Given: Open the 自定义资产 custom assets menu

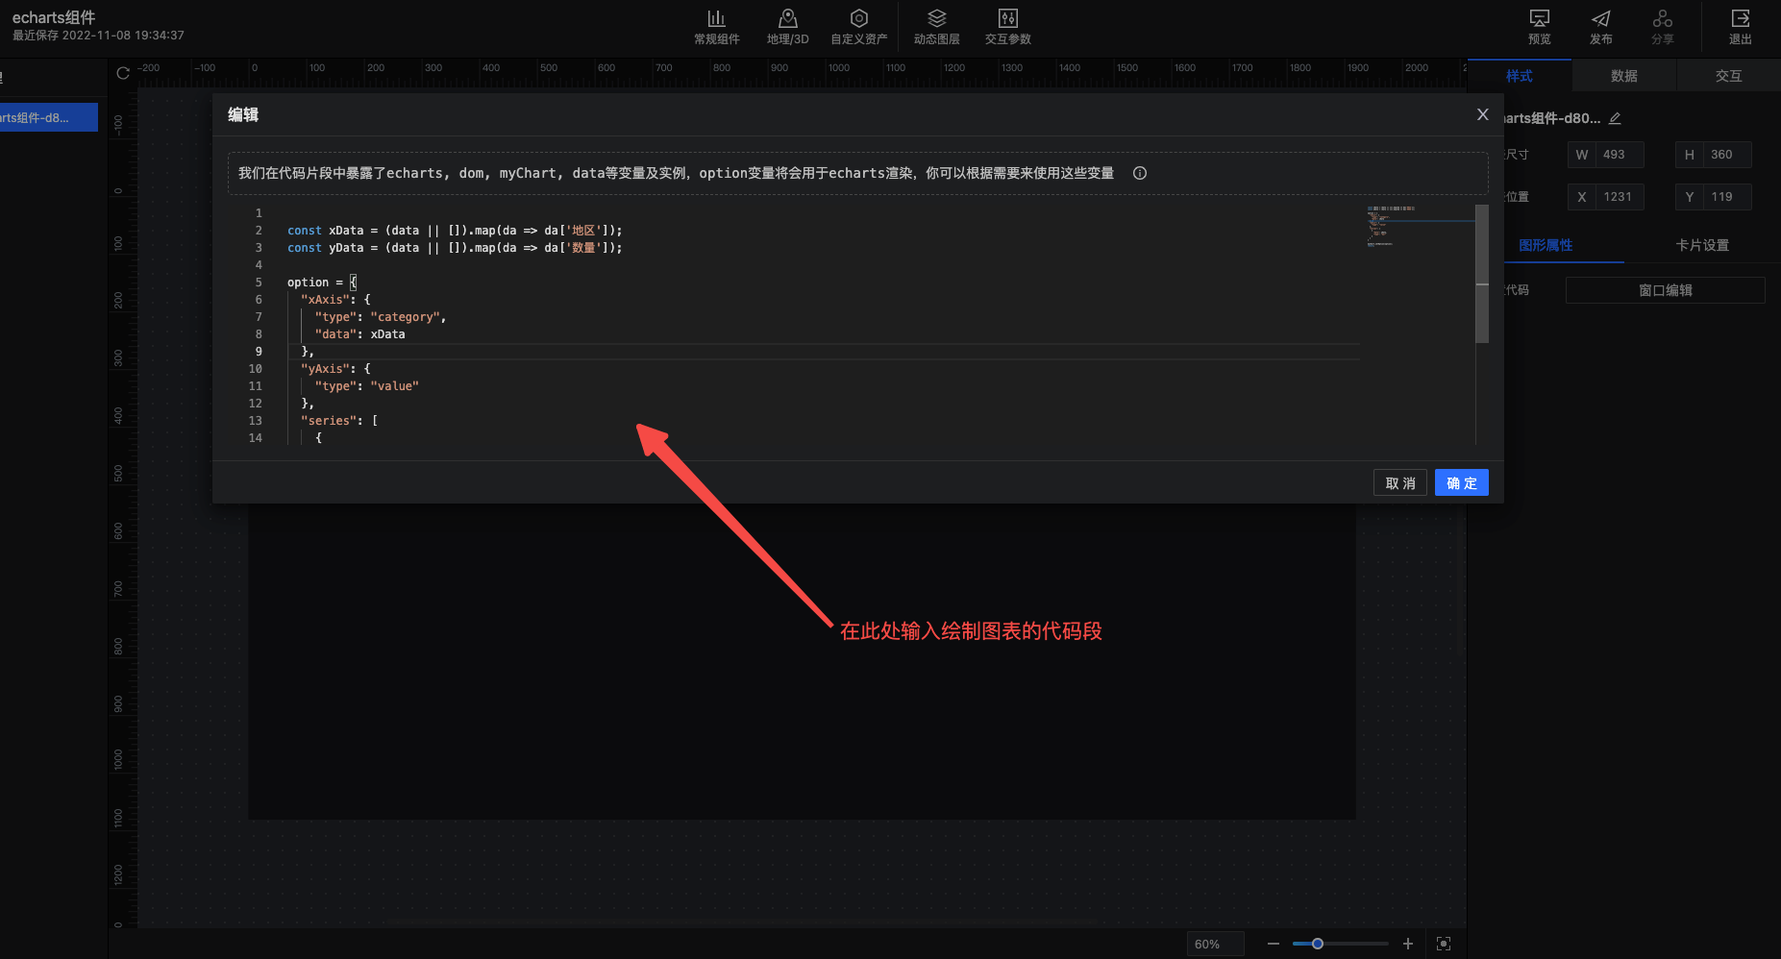Looking at the screenshot, I should coord(858,26).
